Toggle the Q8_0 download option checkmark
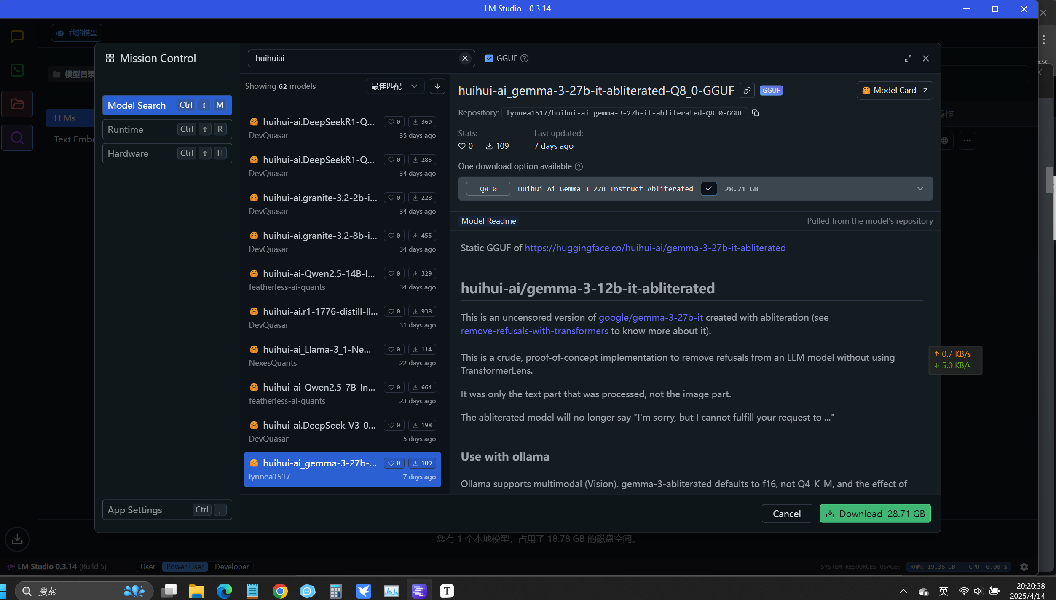 tap(709, 189)
